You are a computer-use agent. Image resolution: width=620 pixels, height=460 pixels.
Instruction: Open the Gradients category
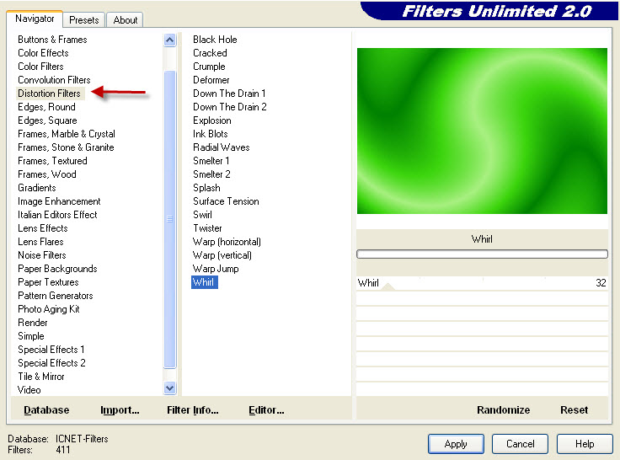(37, 188)
